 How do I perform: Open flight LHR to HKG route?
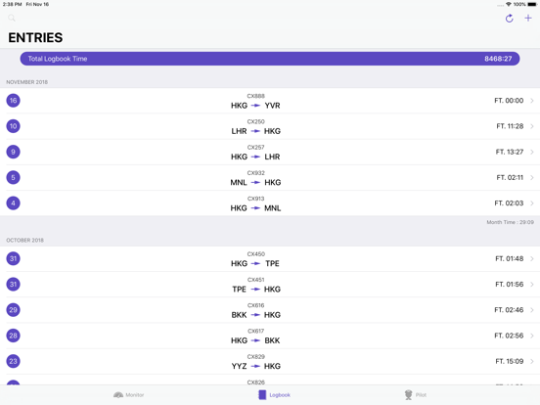[255, 131]
